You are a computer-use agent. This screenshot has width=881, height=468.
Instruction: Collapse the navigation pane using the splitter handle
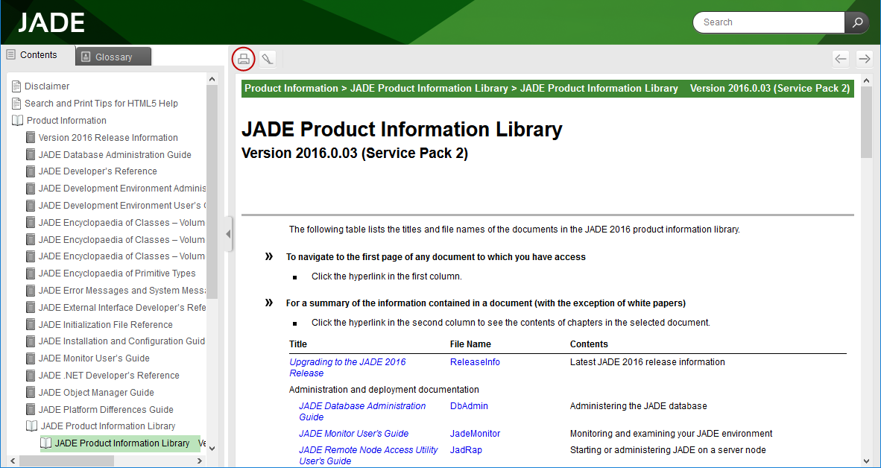tap(228, 234)
